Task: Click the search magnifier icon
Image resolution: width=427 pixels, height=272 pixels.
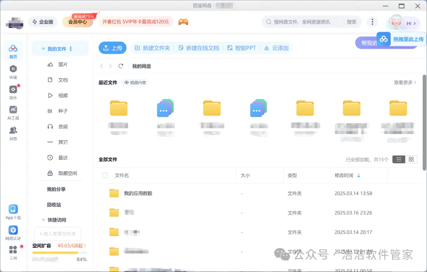Action: [269, 22]
